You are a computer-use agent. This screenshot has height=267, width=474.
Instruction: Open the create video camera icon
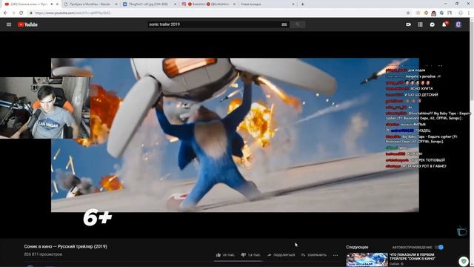[408, 24]
